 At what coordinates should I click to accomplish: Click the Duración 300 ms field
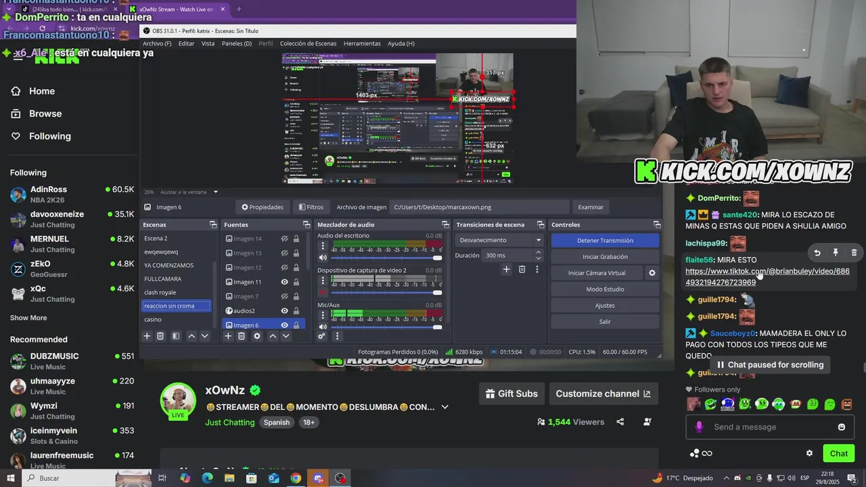pyautogui.click(x=513, y=256)
